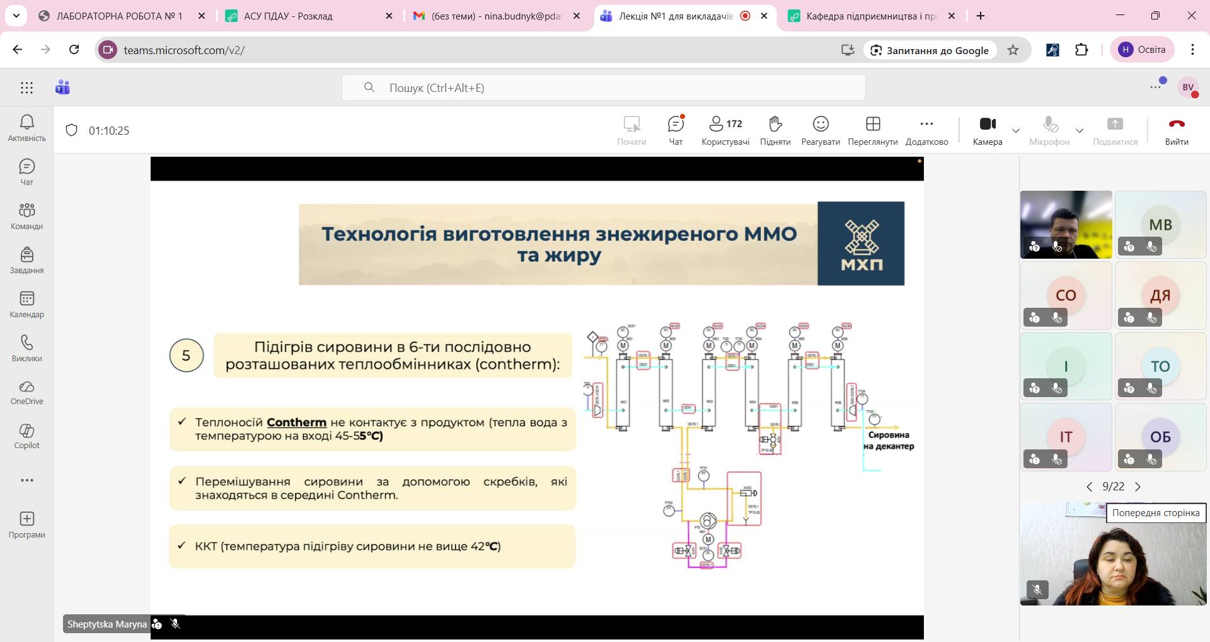Image resolution: width=1210 pixels, height=642 pixels.
Task: Show the Користувачі participants list
Action: 725,130
